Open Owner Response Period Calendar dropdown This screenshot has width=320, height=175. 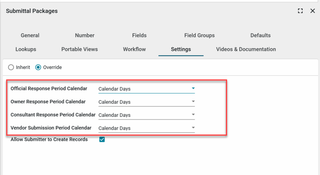click(x=147, y=102)
